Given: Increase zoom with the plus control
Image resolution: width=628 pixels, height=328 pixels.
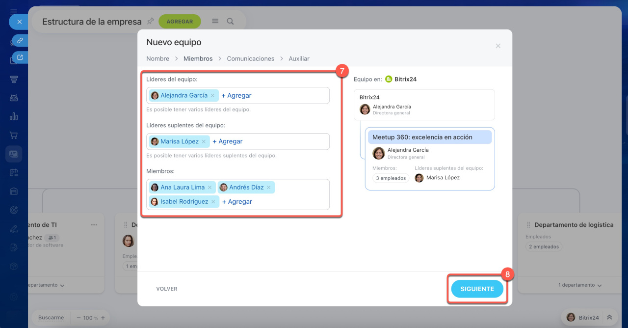Looking at the screenshot, I should (x=103, y=318).
